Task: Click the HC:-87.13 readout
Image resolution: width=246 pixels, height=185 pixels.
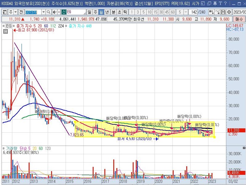Action: 235,29
